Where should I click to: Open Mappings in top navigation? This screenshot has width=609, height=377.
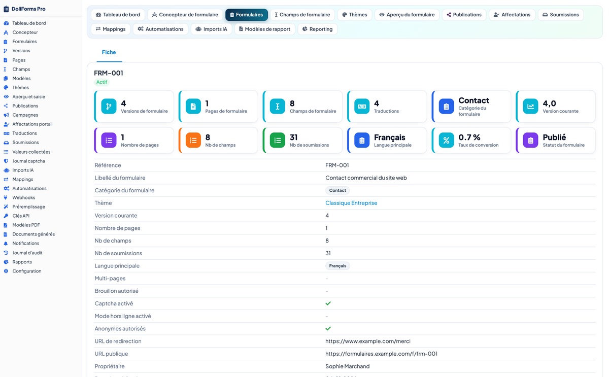(111, 29)
